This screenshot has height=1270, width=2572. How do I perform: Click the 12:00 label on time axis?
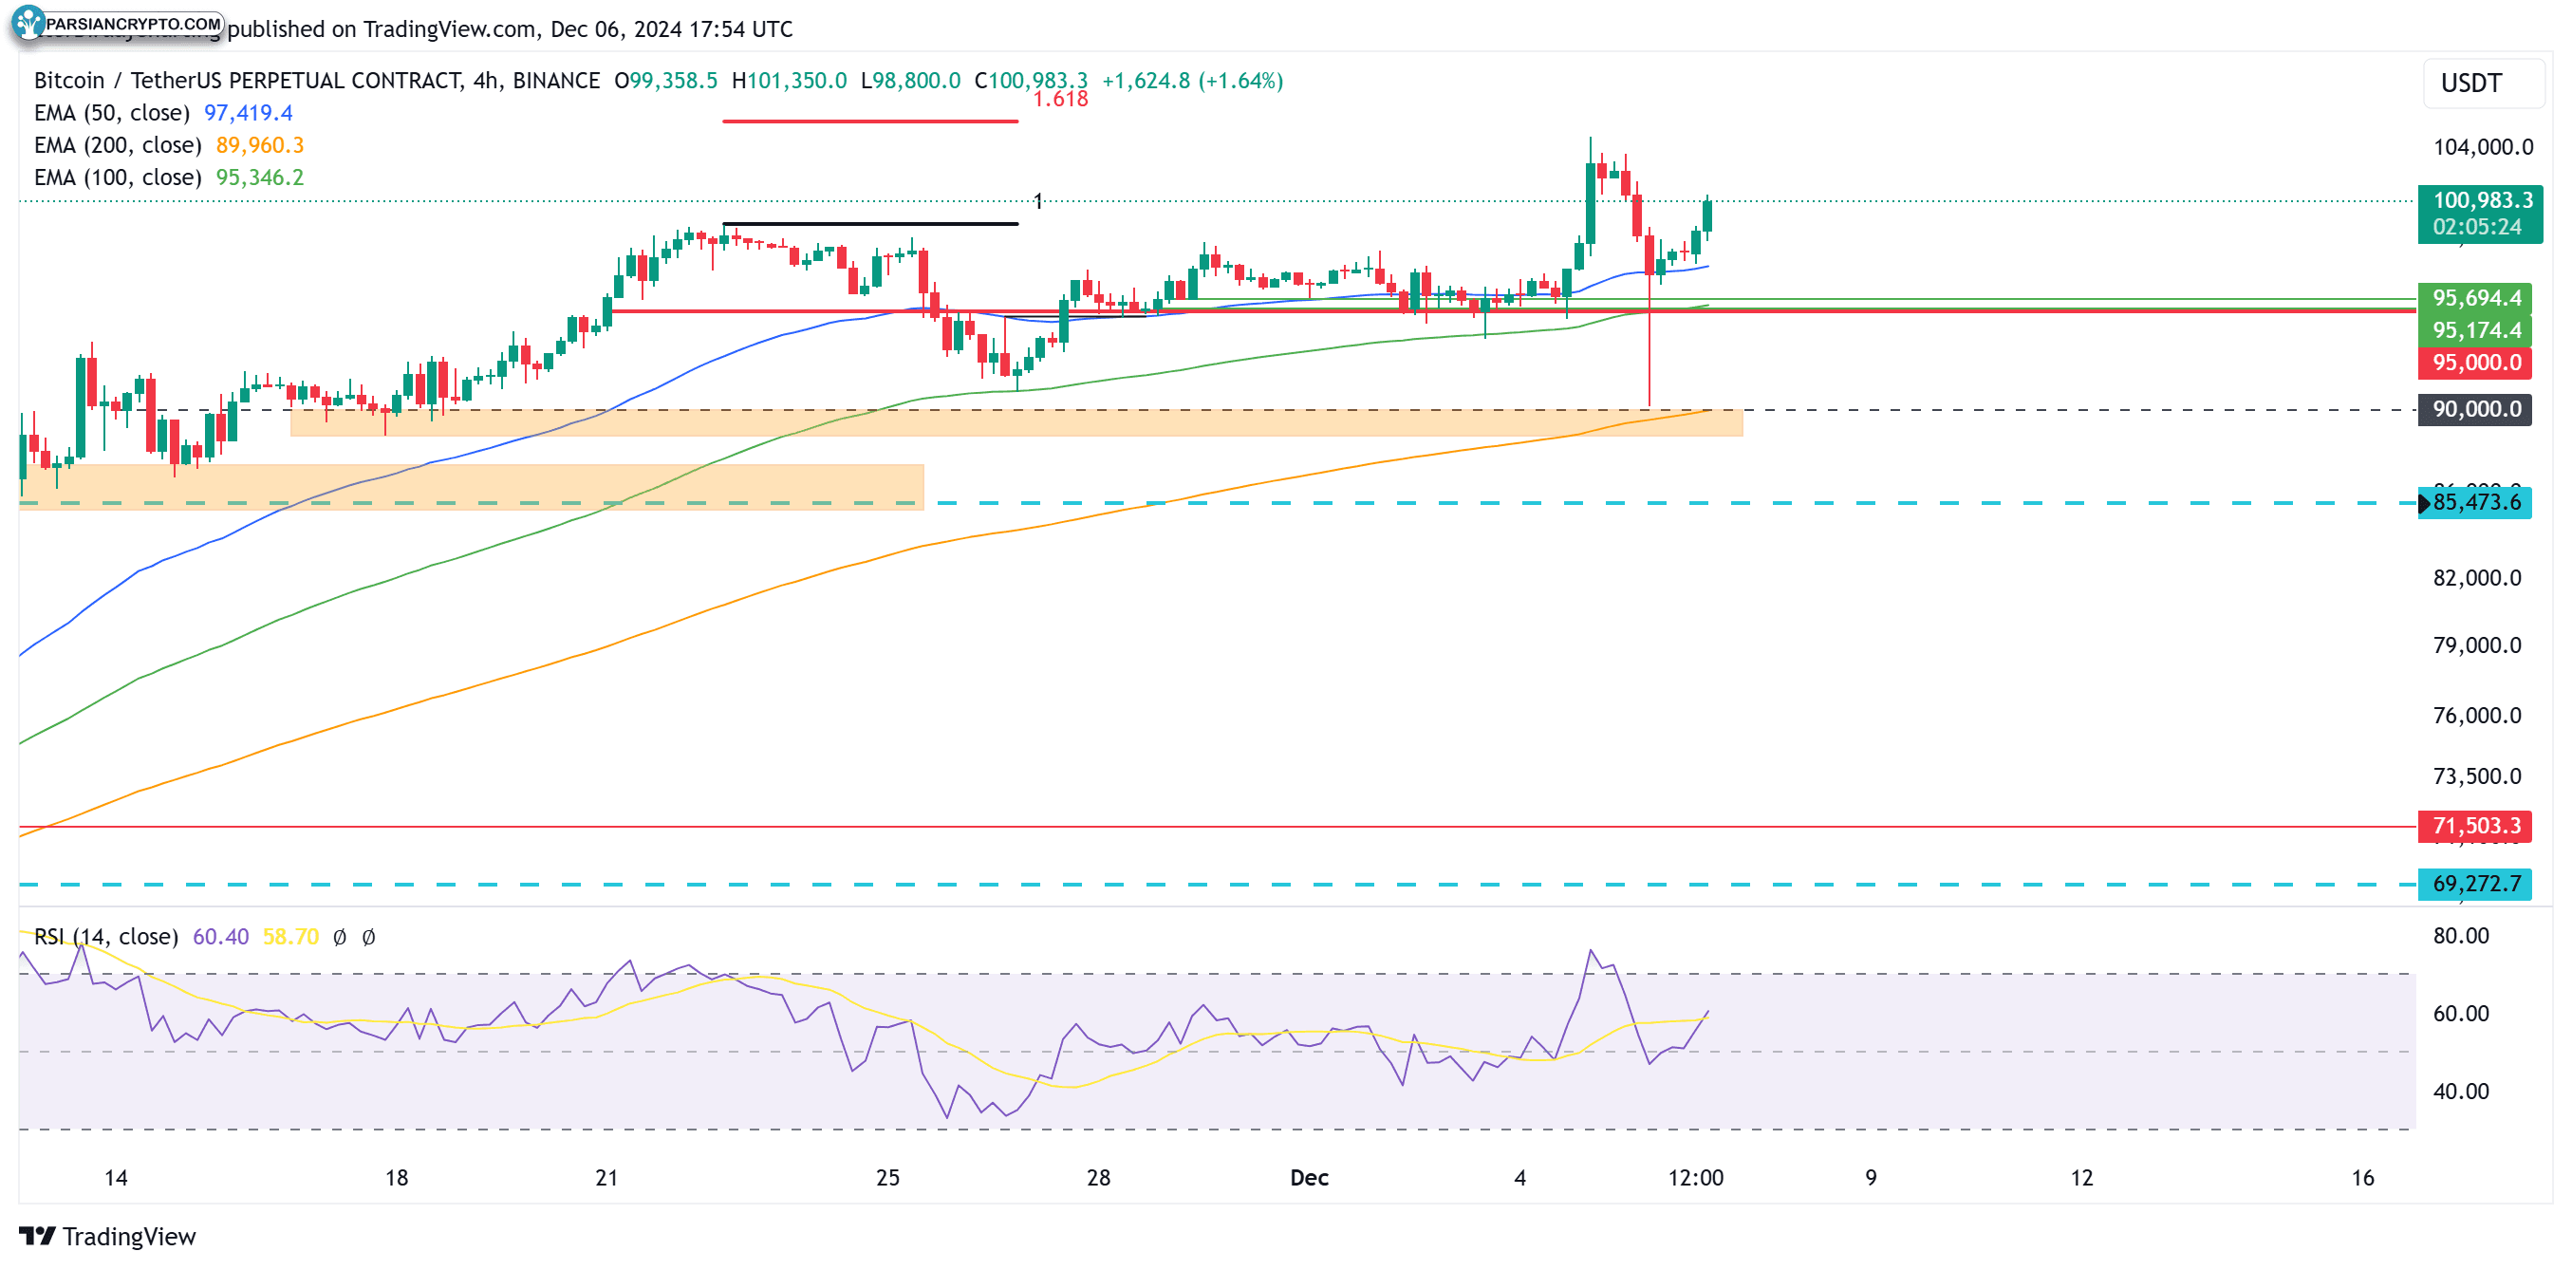(1695, 1177)
